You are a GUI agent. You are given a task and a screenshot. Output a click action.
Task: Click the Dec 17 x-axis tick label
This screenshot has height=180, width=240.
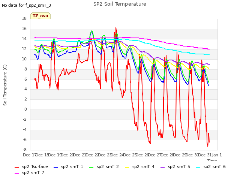coord(29,155)
